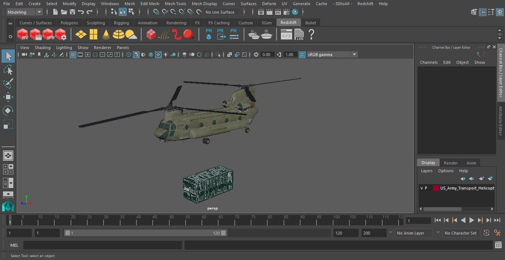Toggle textured display in viewport
The height and width of the screenshot is (260, 505).
(158, 55)
